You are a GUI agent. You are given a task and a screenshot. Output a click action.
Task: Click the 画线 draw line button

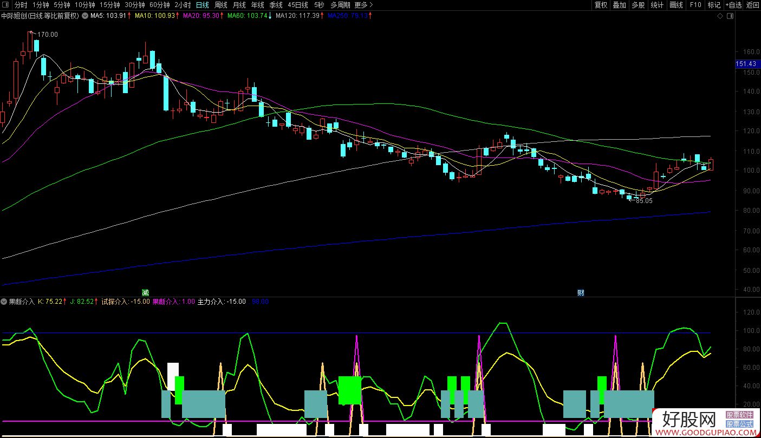coord(676,5)
